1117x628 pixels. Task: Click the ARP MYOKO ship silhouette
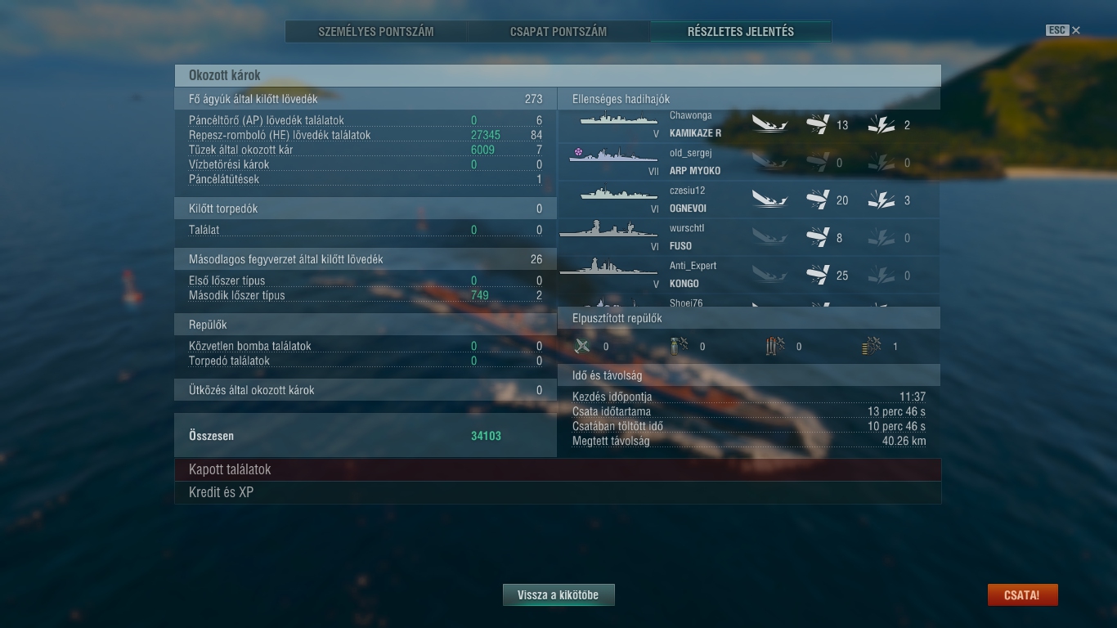coord(613,155)
